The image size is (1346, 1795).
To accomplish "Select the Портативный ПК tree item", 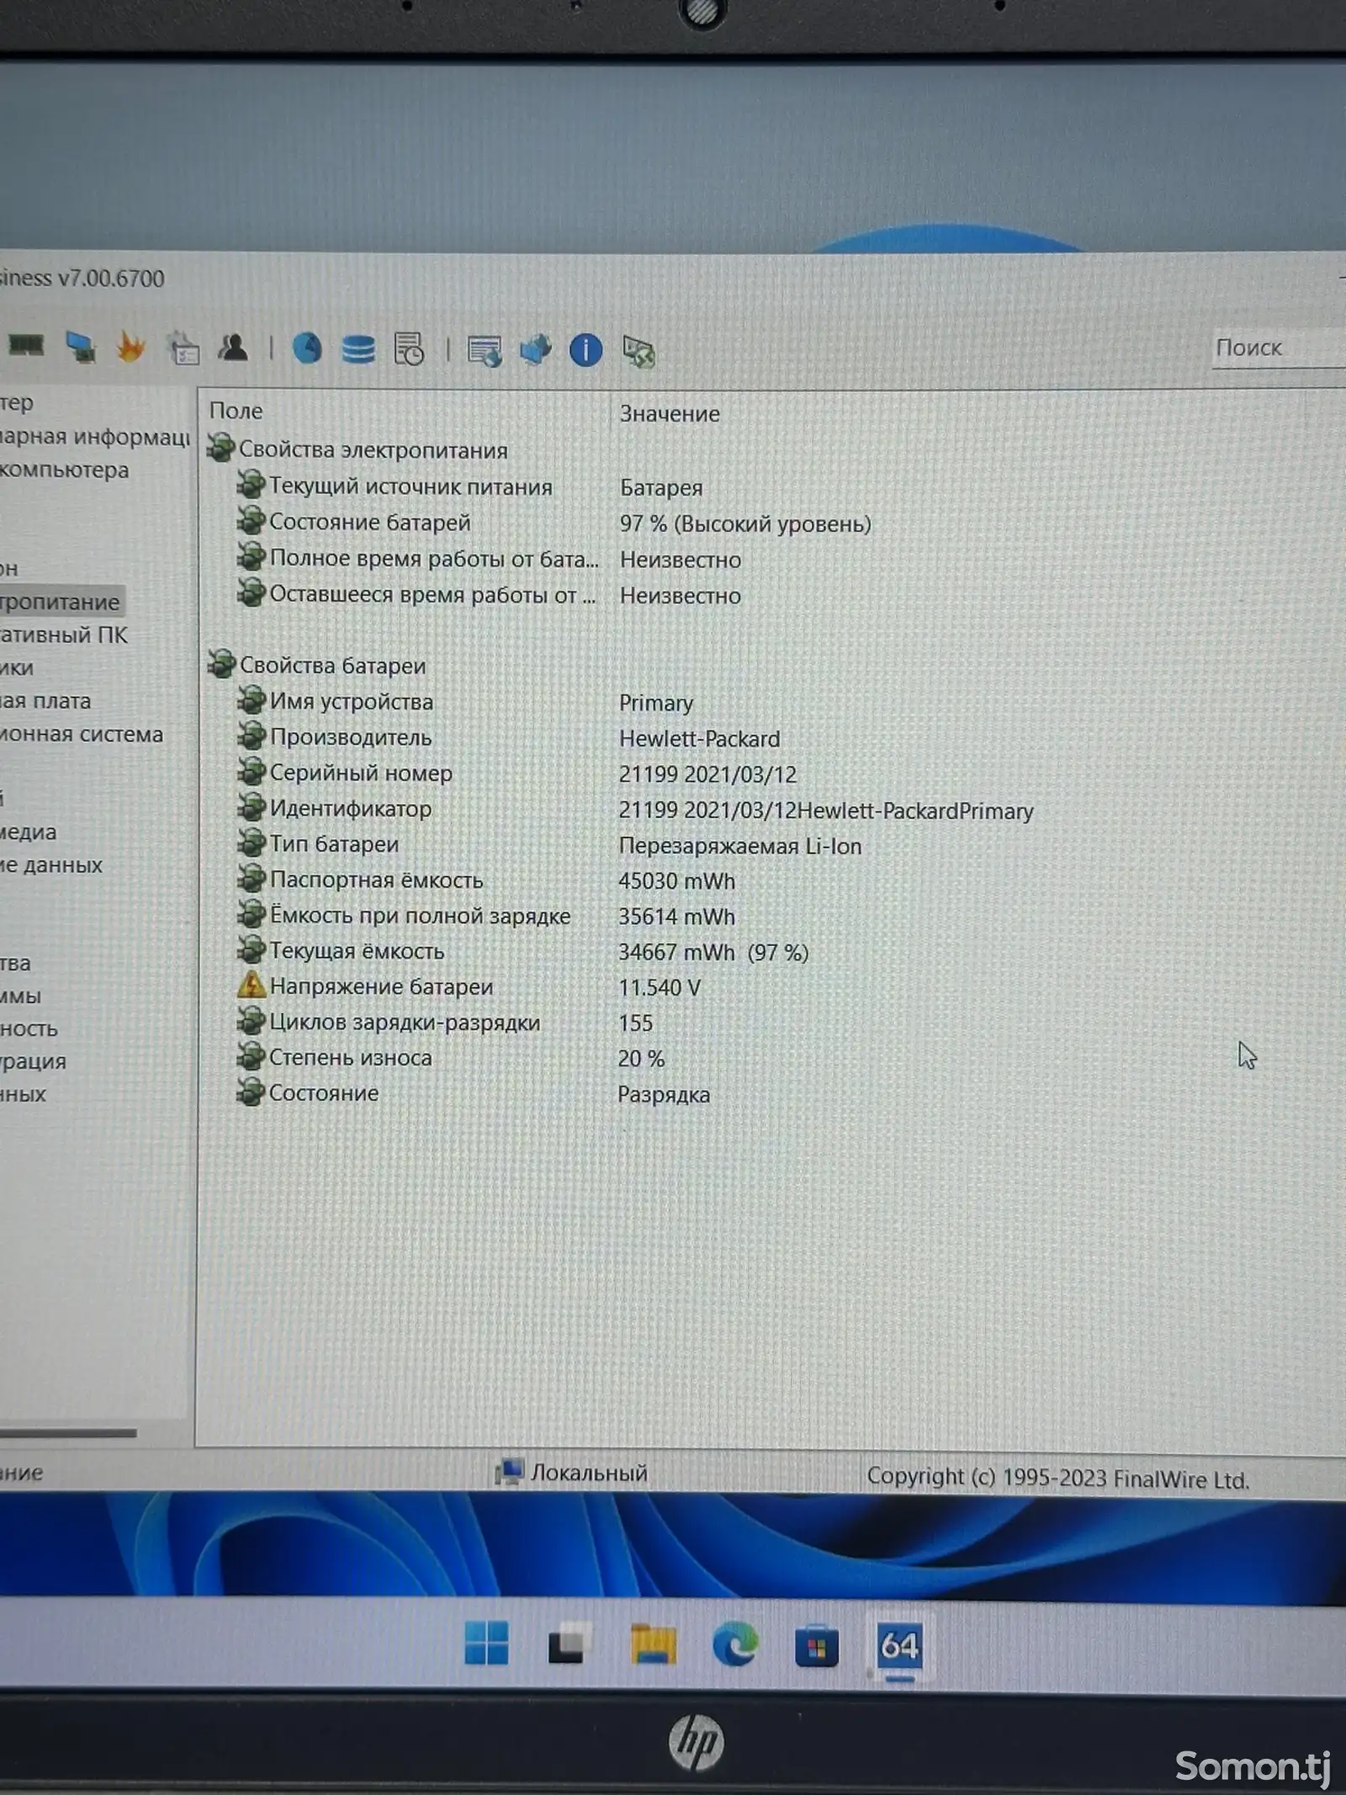I will 64,635.
